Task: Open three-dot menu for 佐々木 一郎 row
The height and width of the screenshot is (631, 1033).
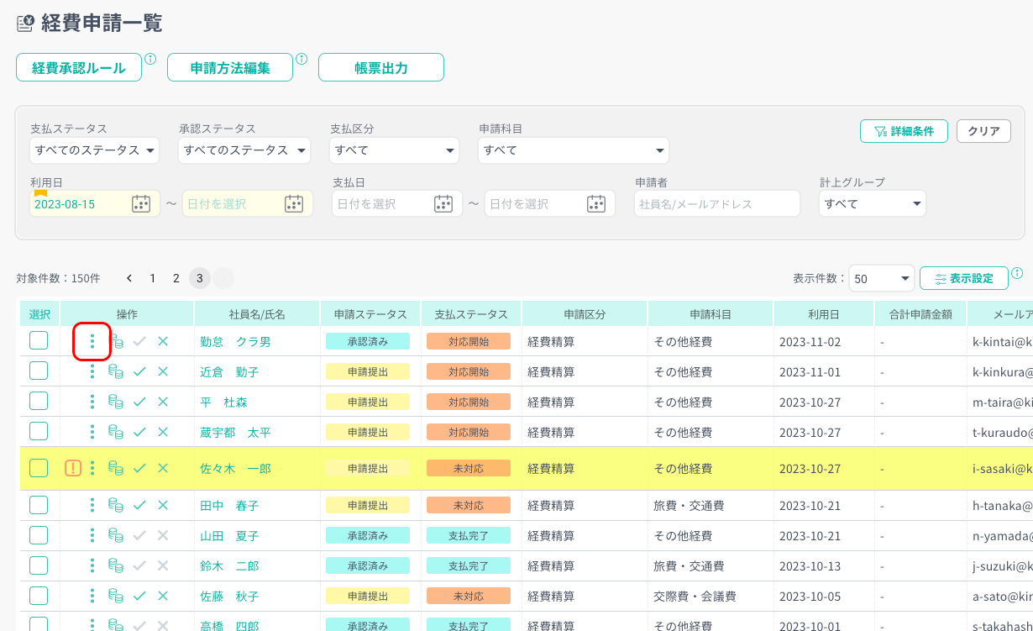Action: [92, 468]
